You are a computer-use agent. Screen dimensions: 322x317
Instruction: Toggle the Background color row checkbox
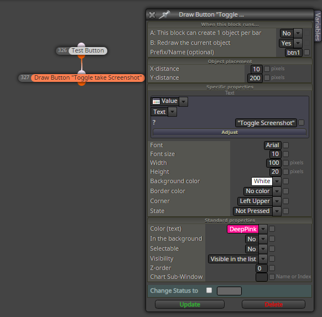pos(285,181)
